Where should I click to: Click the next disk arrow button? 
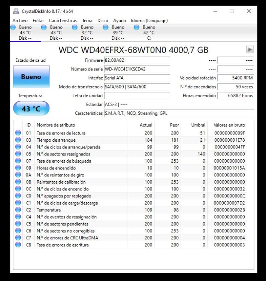coord(250,49)
